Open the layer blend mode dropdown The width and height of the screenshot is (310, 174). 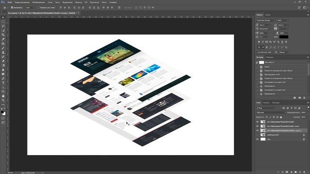click(271, 113)
